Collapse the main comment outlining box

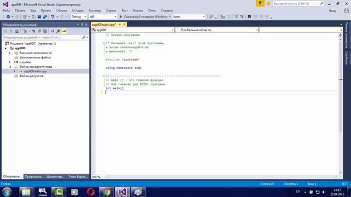(104, 76)
